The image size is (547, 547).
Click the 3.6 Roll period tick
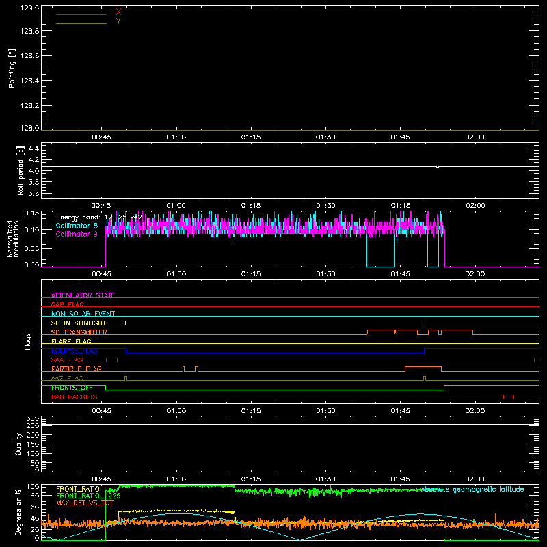[x=34, y=194]
